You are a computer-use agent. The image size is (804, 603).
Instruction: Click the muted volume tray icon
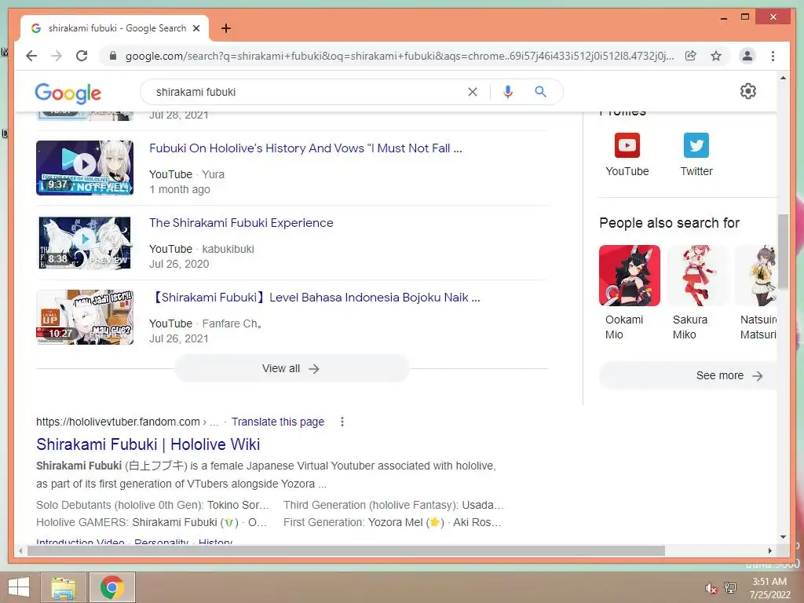coord(711,588)
